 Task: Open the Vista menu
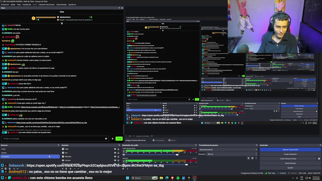pyautogui.click(x=19, y=5)
